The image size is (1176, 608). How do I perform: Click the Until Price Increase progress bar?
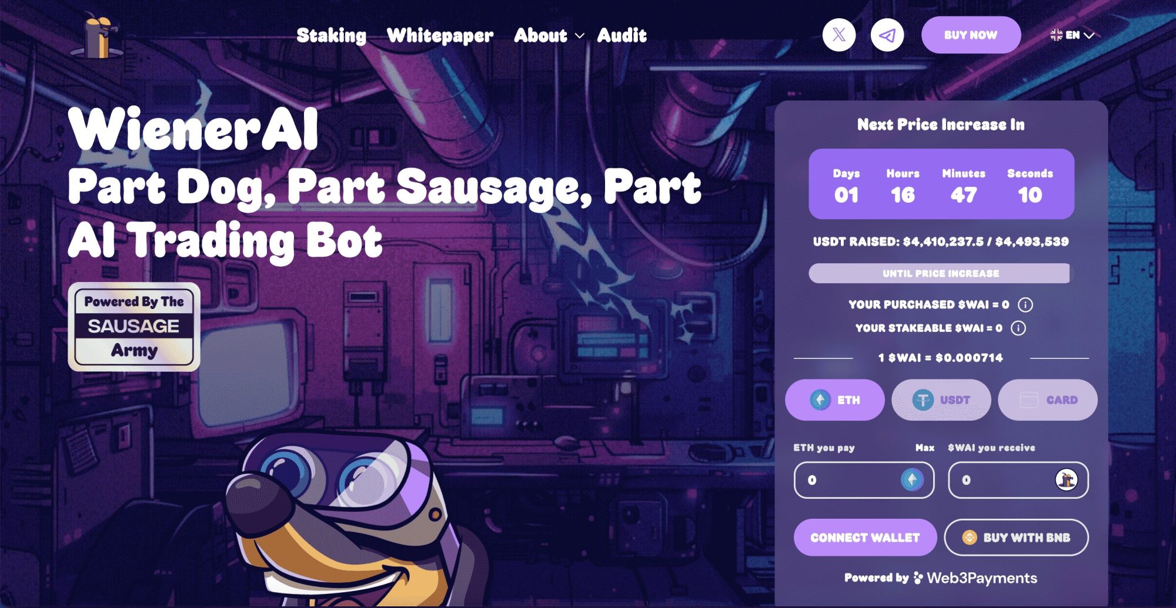[x=941, y=273]
